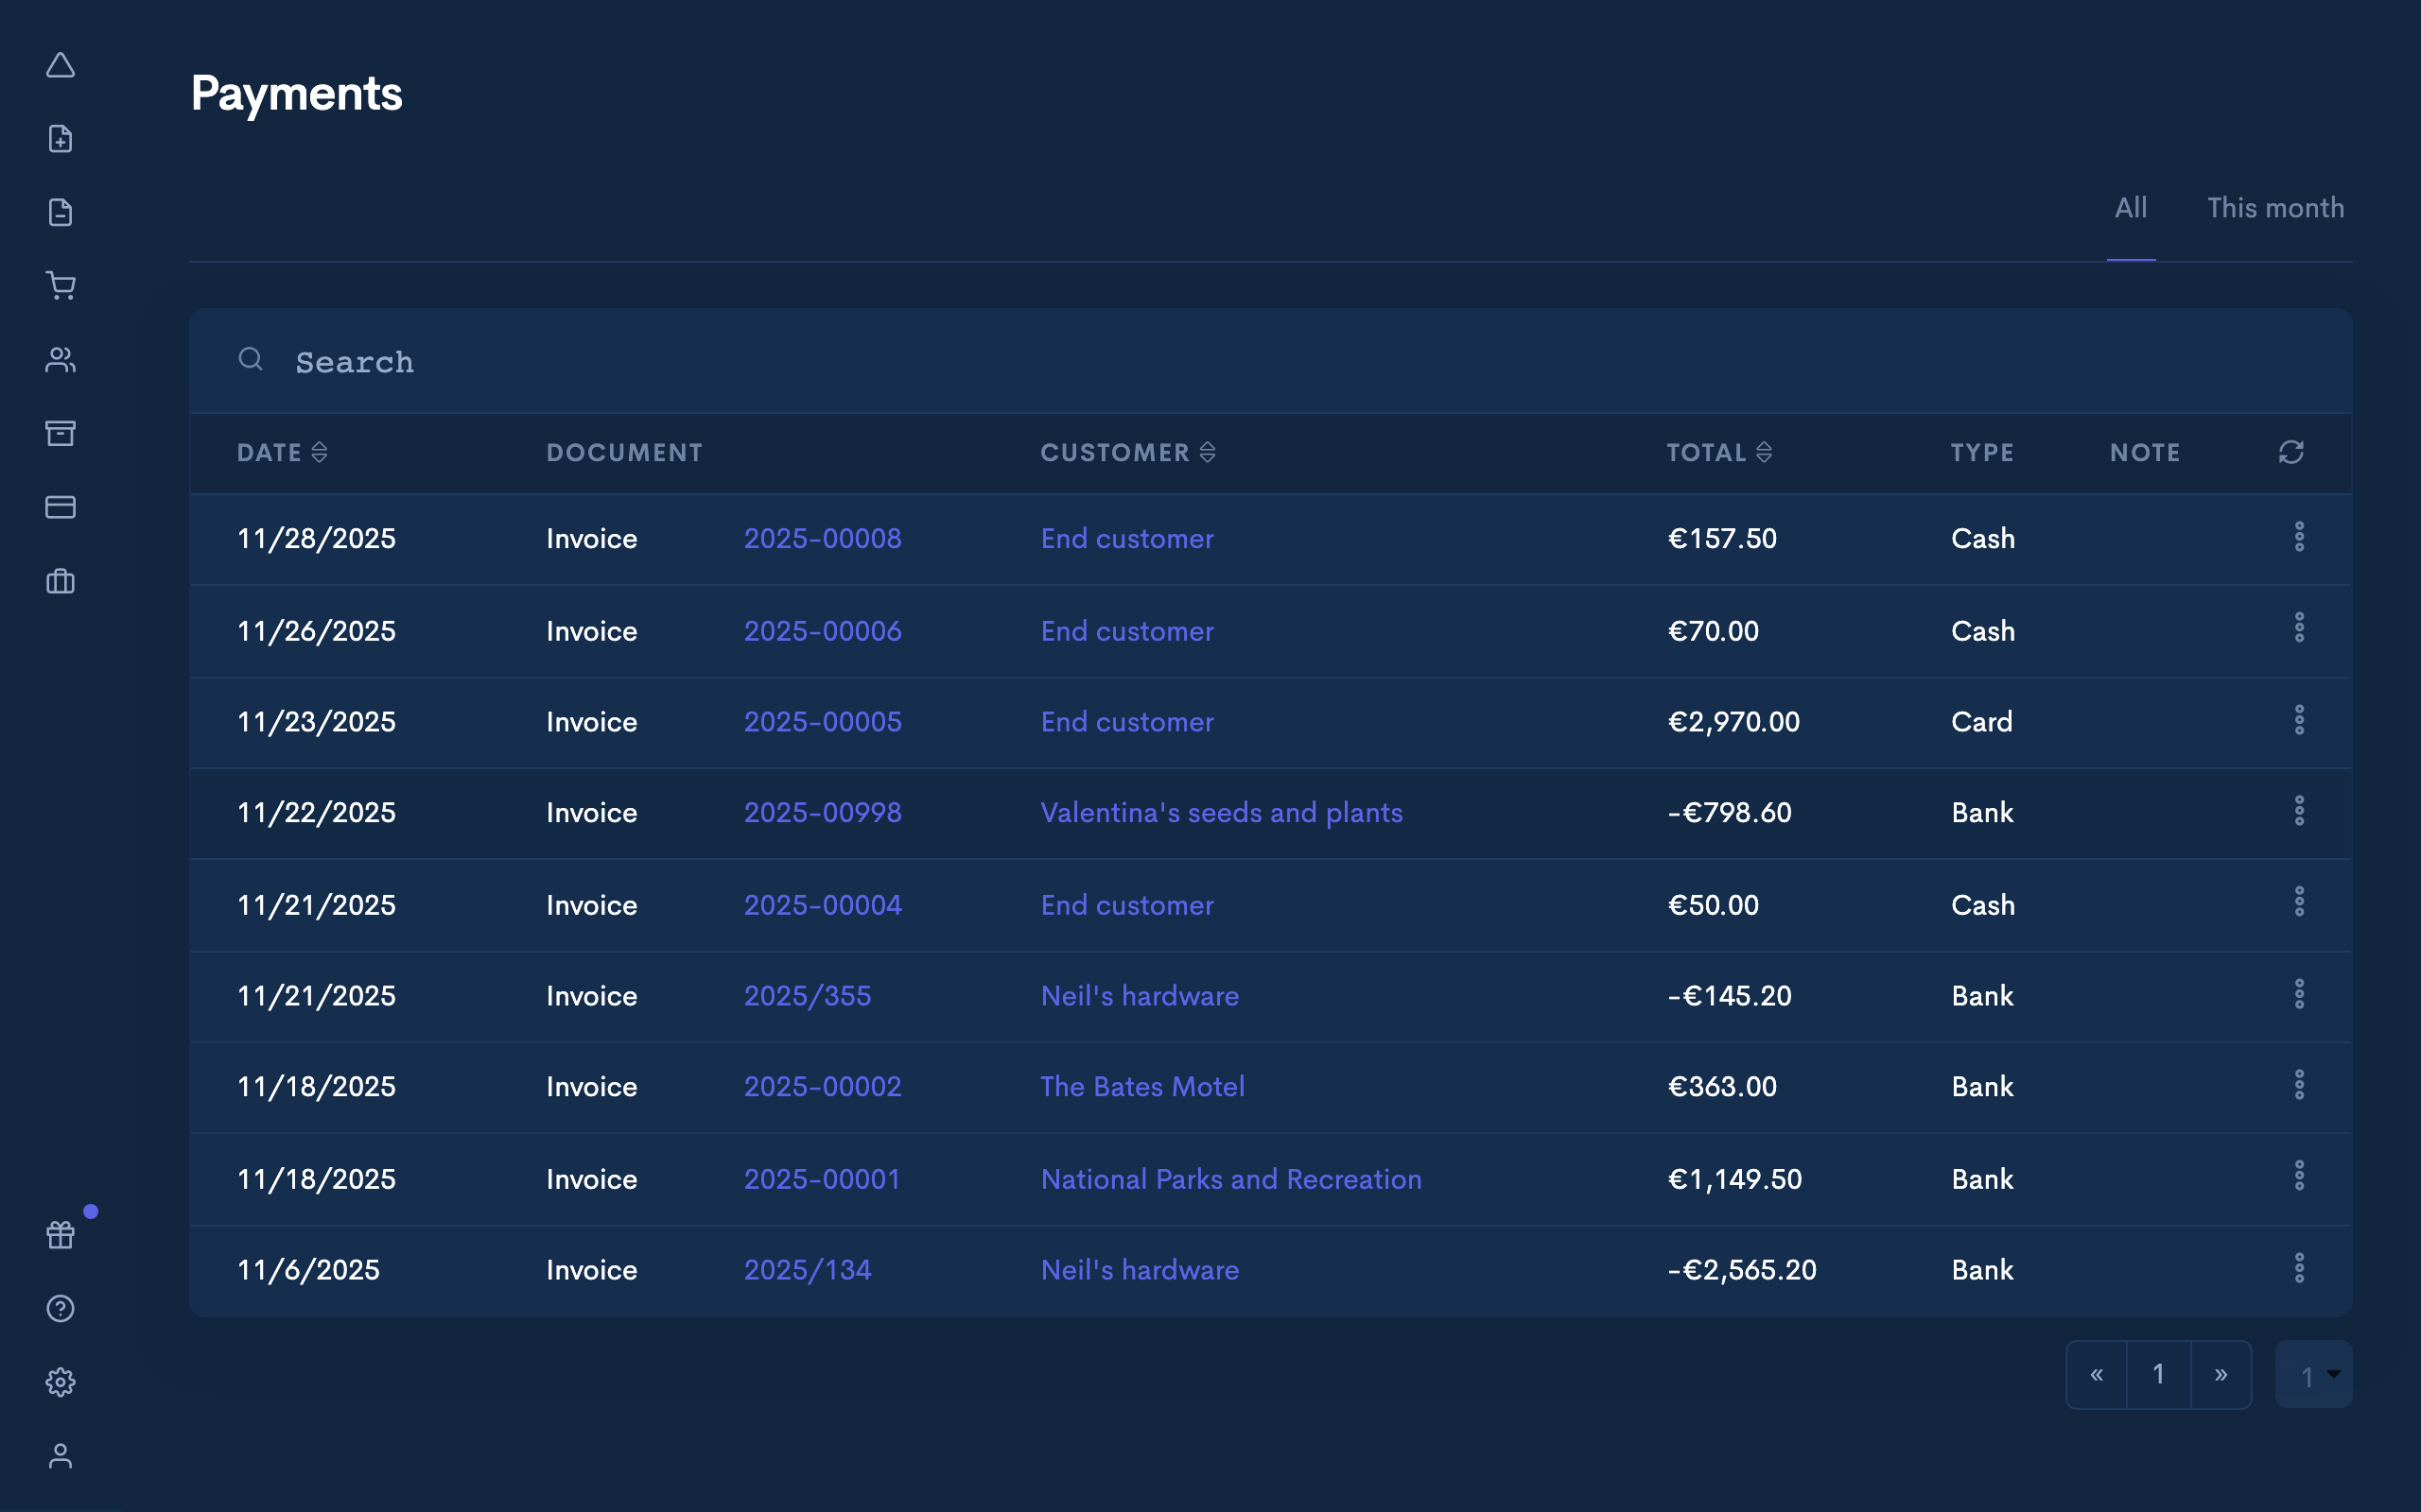This screenshot has width=2421, height=1512.
Task: Open the sales invoices section with document-plus icon
Action: (61, 138)
